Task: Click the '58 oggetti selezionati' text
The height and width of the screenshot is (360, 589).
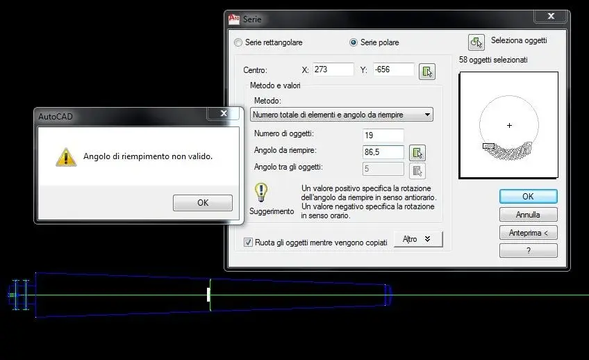Action: (493, 60)
